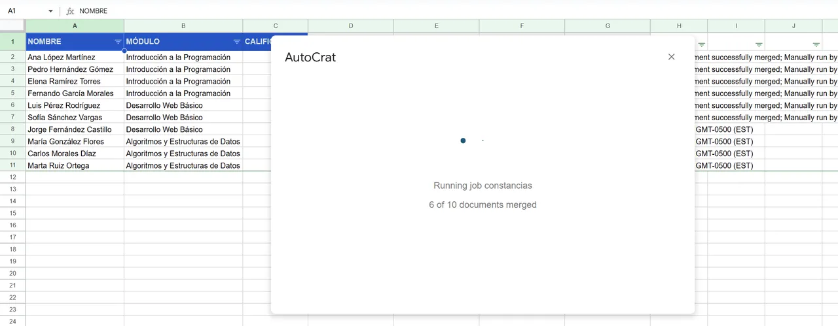
Task: Click the merge status text in row 7
Action: [x=766, y=118]
